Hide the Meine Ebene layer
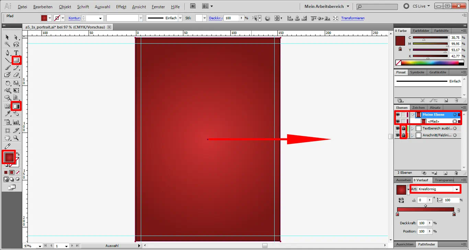The image size is (469, 250). pyautogui.click(x=397, y=114)
